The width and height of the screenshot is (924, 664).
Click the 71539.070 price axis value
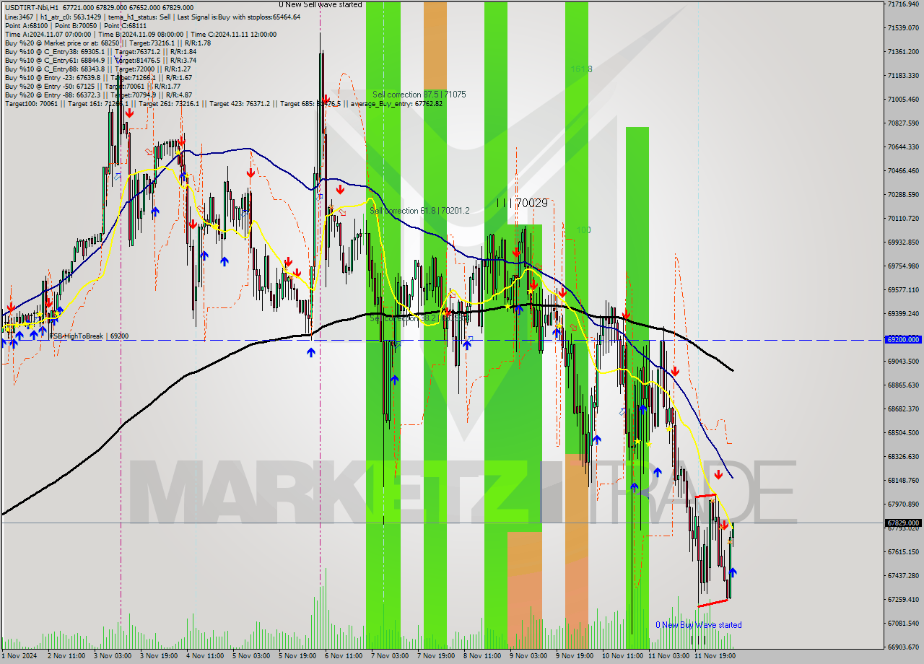coord(903,28)
